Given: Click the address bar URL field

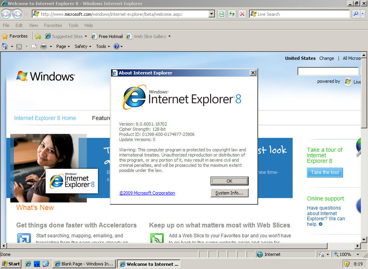Looking at the screenshot, I should (120, 14).
